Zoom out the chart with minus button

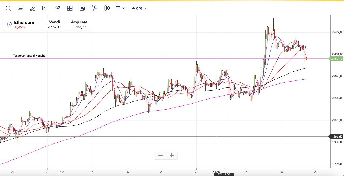pos(160,156)
